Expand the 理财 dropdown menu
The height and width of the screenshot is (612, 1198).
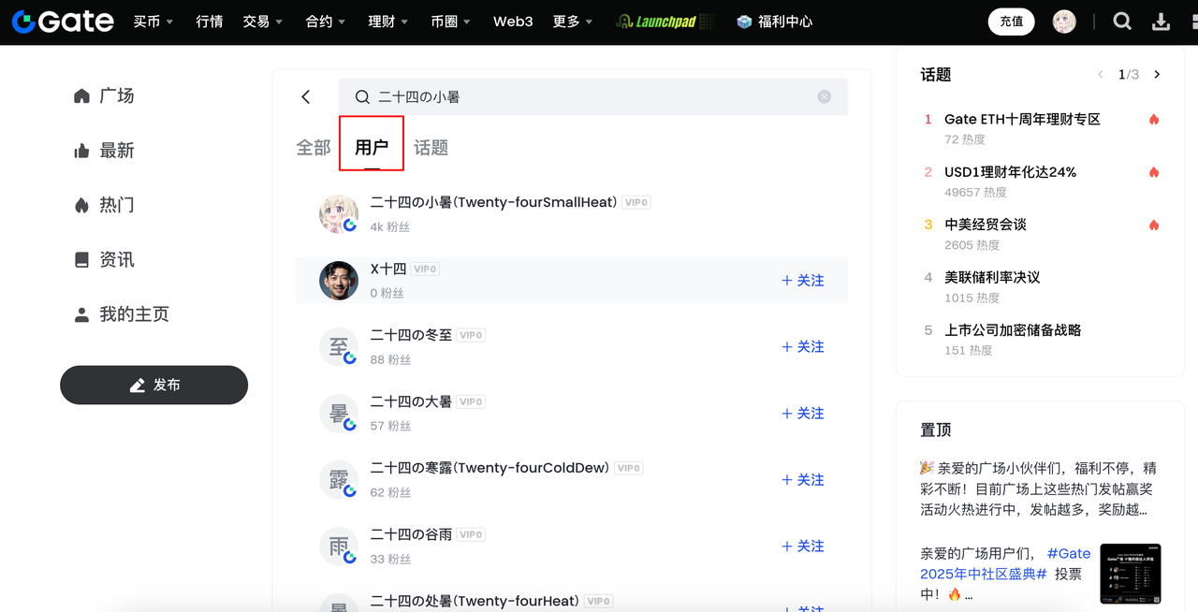[x=387, y=21]
